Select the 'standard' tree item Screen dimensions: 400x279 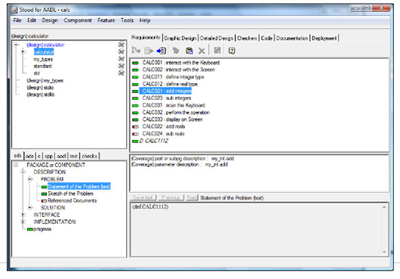[42, 67]
